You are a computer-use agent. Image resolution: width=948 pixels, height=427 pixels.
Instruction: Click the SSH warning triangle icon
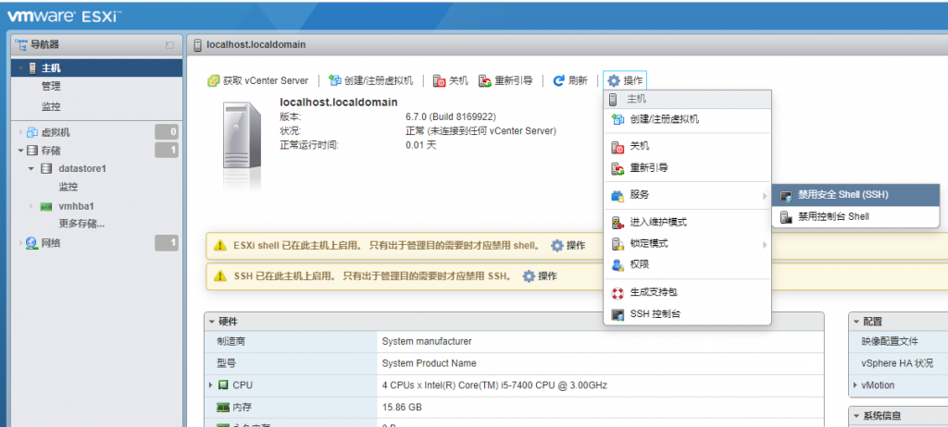point(220,276)
